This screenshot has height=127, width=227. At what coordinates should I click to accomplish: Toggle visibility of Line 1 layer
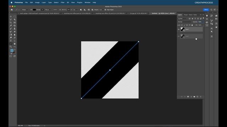coord(179,29)
